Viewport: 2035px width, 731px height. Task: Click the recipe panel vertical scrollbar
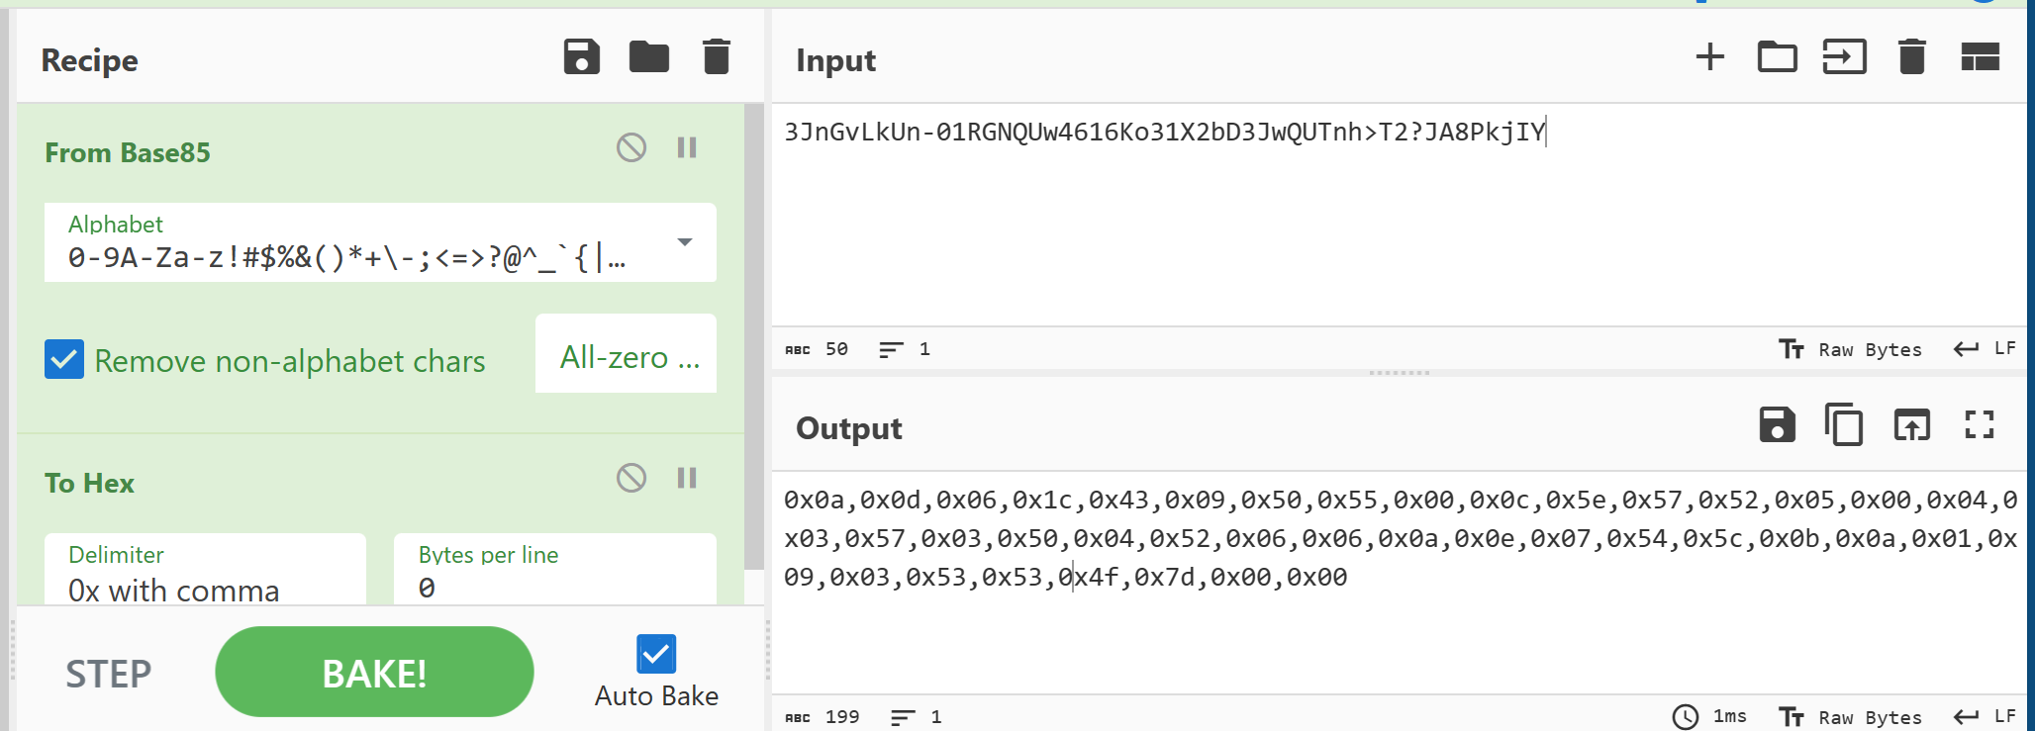(754, 336)
